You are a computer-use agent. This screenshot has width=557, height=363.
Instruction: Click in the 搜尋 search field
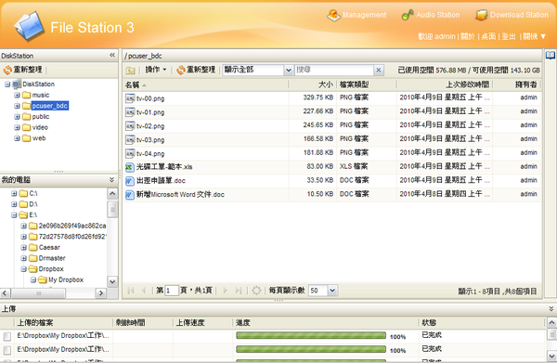pyautogui.click(x=334, y=70)
